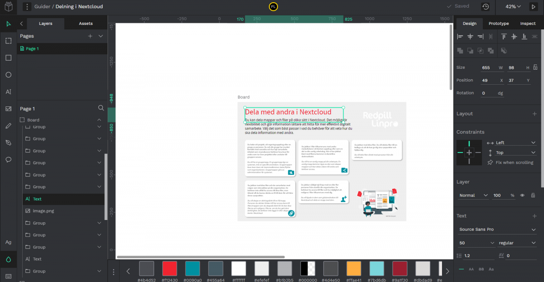Switch to the Prototype tab
Screen dimensions: 544x282
click(x=499, y=24)
